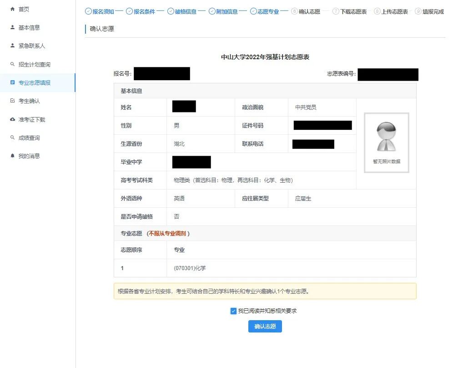Jump to step label 附加信息
Viewport: 453px width, 368px height.
tap(227, 11)
